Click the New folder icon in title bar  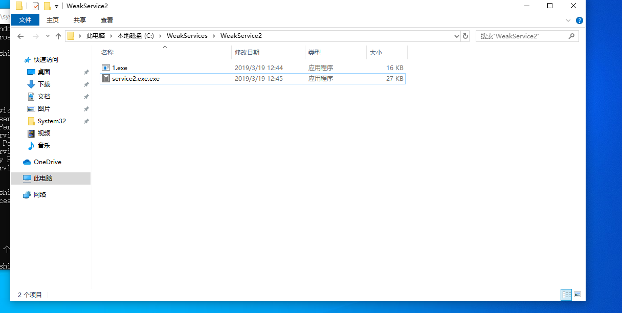[x=47, y=6]
